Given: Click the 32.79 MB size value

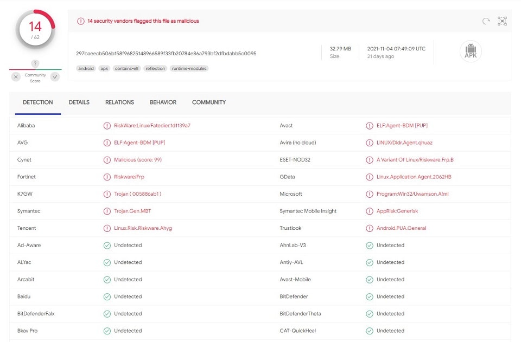Looking at the screenshot, I should [x=340, y=49].
